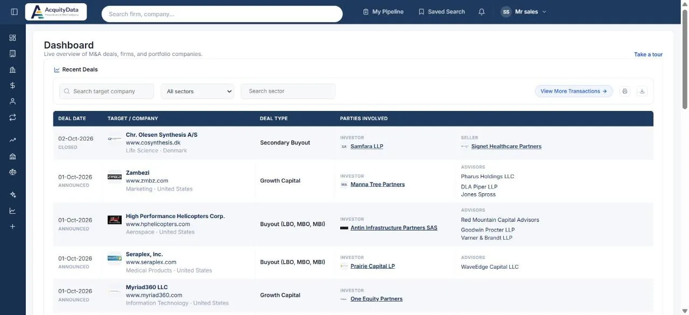Click the DEAL DATE column header

click(x=72, y=118)
